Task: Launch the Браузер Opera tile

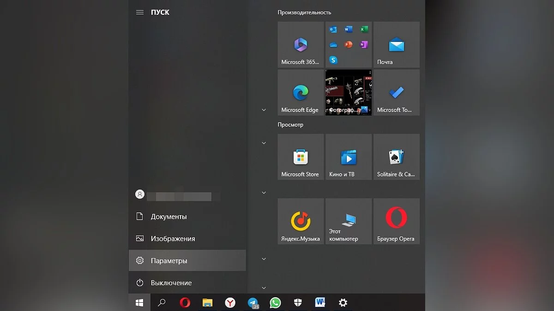Action: click(x=396, y=221)
